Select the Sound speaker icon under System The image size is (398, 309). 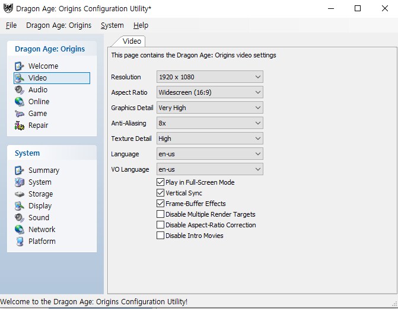click(x=20, y=218)
